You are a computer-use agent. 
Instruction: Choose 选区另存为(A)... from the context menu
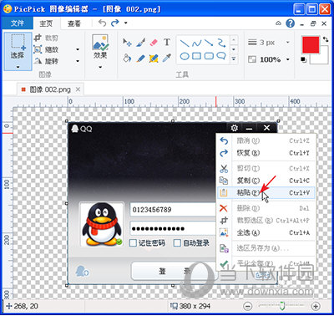[266, 248]
